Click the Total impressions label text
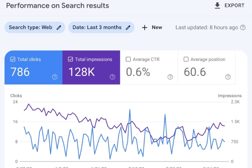This screenshot has height=168, width=252. click(94, 59)
